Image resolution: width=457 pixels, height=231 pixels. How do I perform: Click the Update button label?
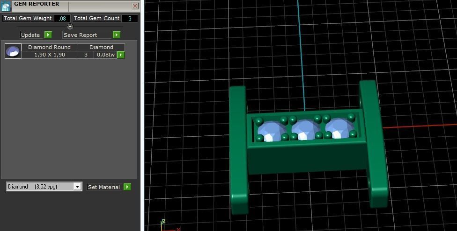pyautogui.click(x=32, y=35)
